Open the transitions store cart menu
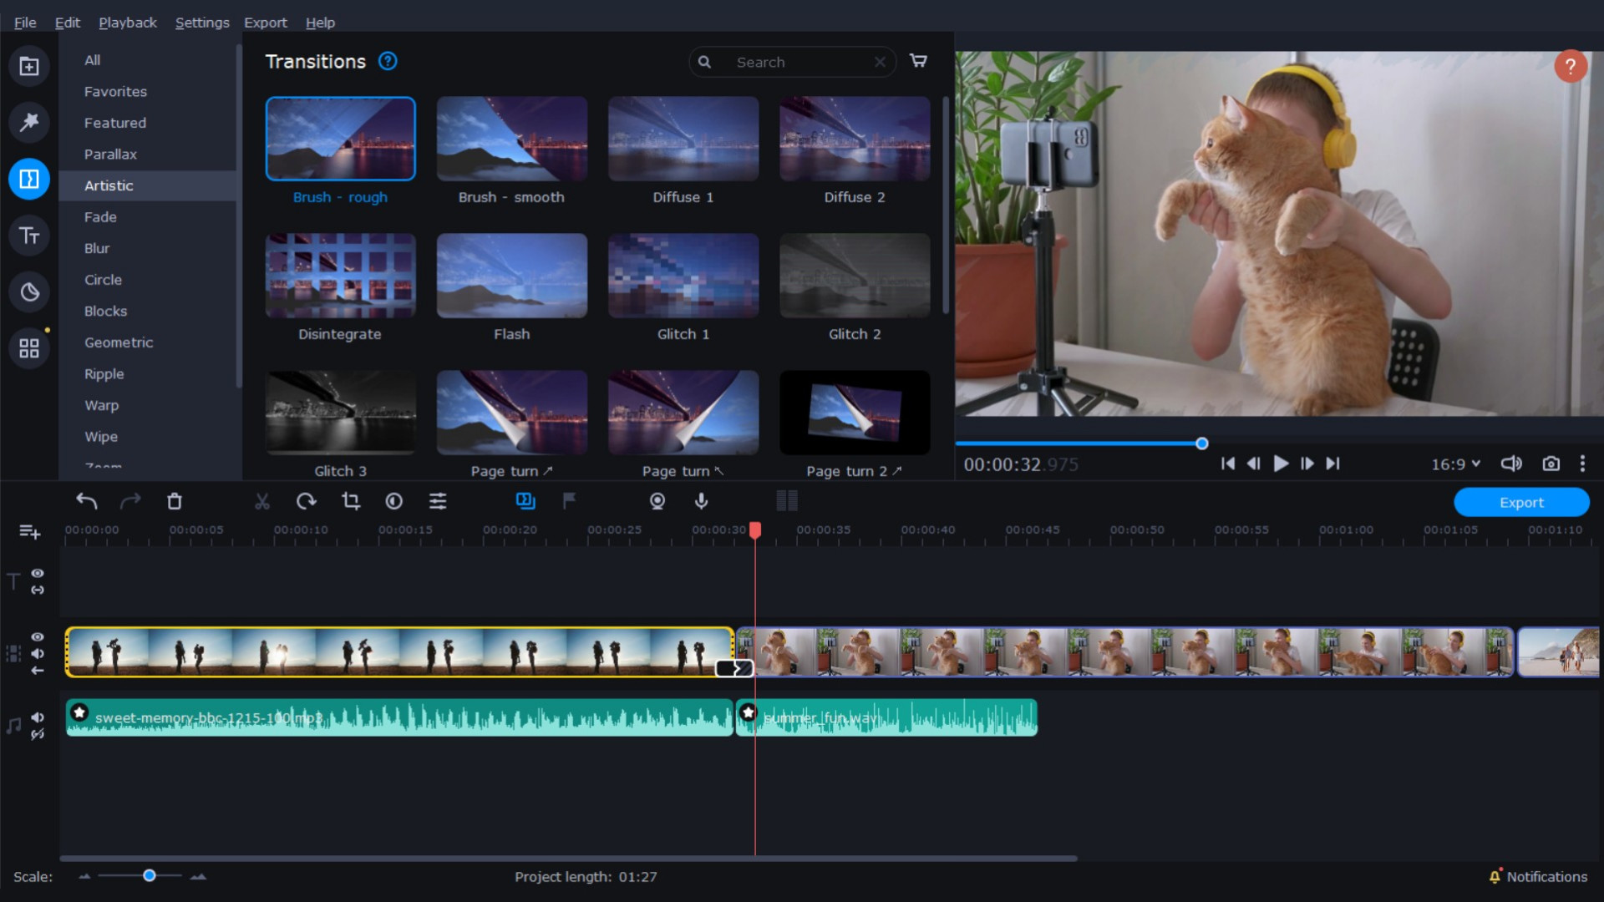Image resolution: width=1604 pixels, height=902 pixels. [x=918, y=61]
